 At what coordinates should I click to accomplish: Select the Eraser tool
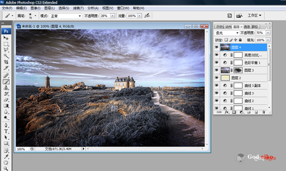pyautogui.click(x=6, y=100)
